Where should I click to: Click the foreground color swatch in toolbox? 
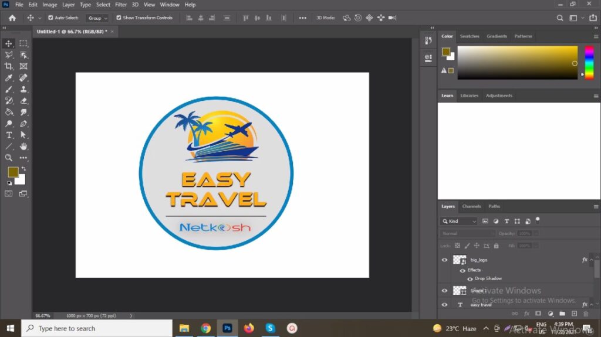coord(13,172)
